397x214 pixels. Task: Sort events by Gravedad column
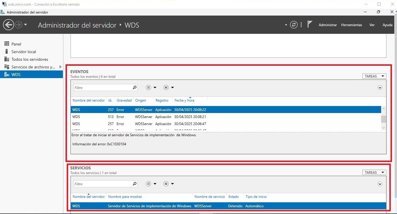tap(124, 100)
